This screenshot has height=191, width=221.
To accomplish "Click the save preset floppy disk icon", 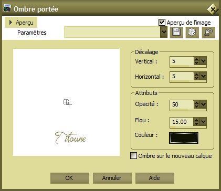I will point(176,33).
